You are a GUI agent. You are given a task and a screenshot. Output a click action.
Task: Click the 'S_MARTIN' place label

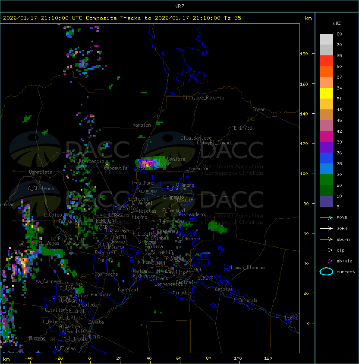163,252
